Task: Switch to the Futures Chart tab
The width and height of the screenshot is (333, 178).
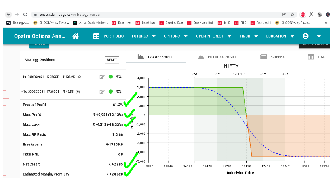Action: point(217,57)
